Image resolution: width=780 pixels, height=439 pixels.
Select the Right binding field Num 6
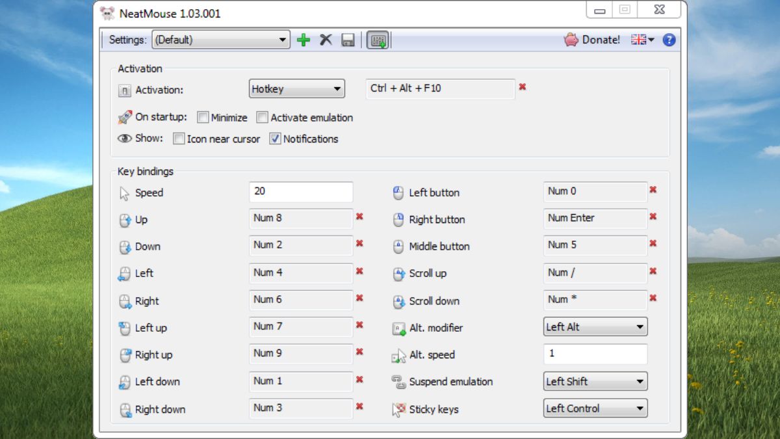tap(301, 300)
